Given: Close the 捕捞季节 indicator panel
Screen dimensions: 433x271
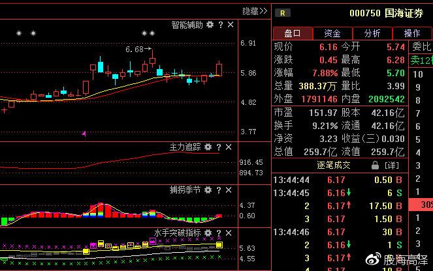Looking at the screenshot, I should 229,190.
